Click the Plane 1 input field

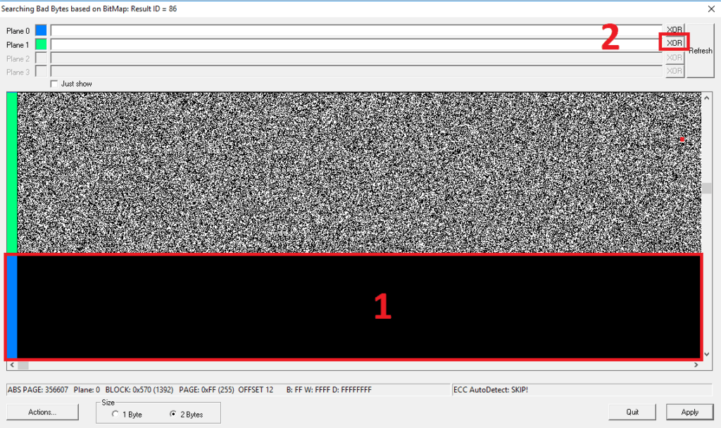[x=356, y=44]
